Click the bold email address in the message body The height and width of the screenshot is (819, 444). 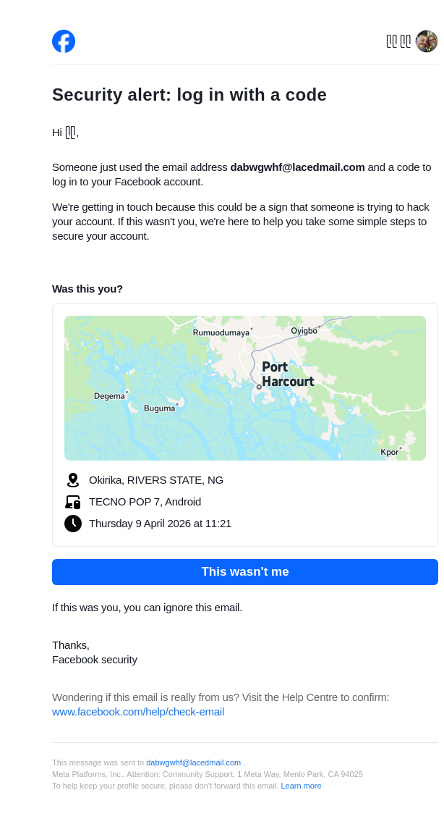[297, 167]
